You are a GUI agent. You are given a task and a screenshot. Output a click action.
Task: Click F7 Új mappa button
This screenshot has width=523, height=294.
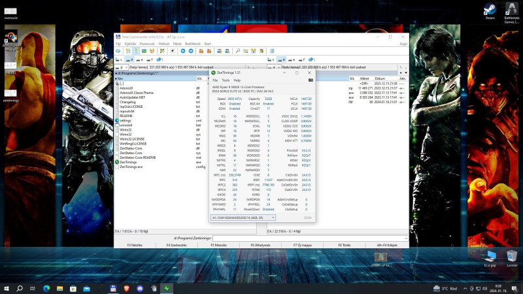[x=302, y=245]
